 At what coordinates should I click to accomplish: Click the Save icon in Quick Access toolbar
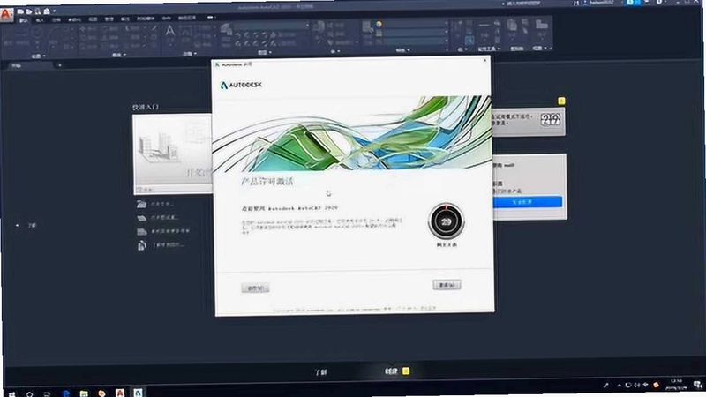tap(38, 11)
